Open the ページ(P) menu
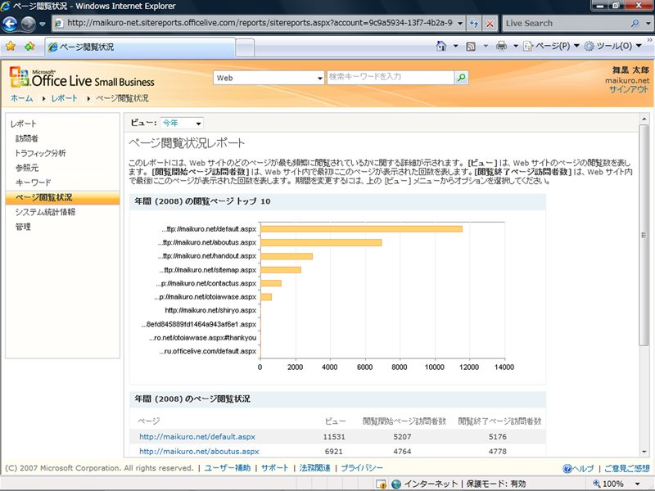Image resolution: width=655 pixels, height=491 pixels. pyautogui.click(x=551, y=46)
